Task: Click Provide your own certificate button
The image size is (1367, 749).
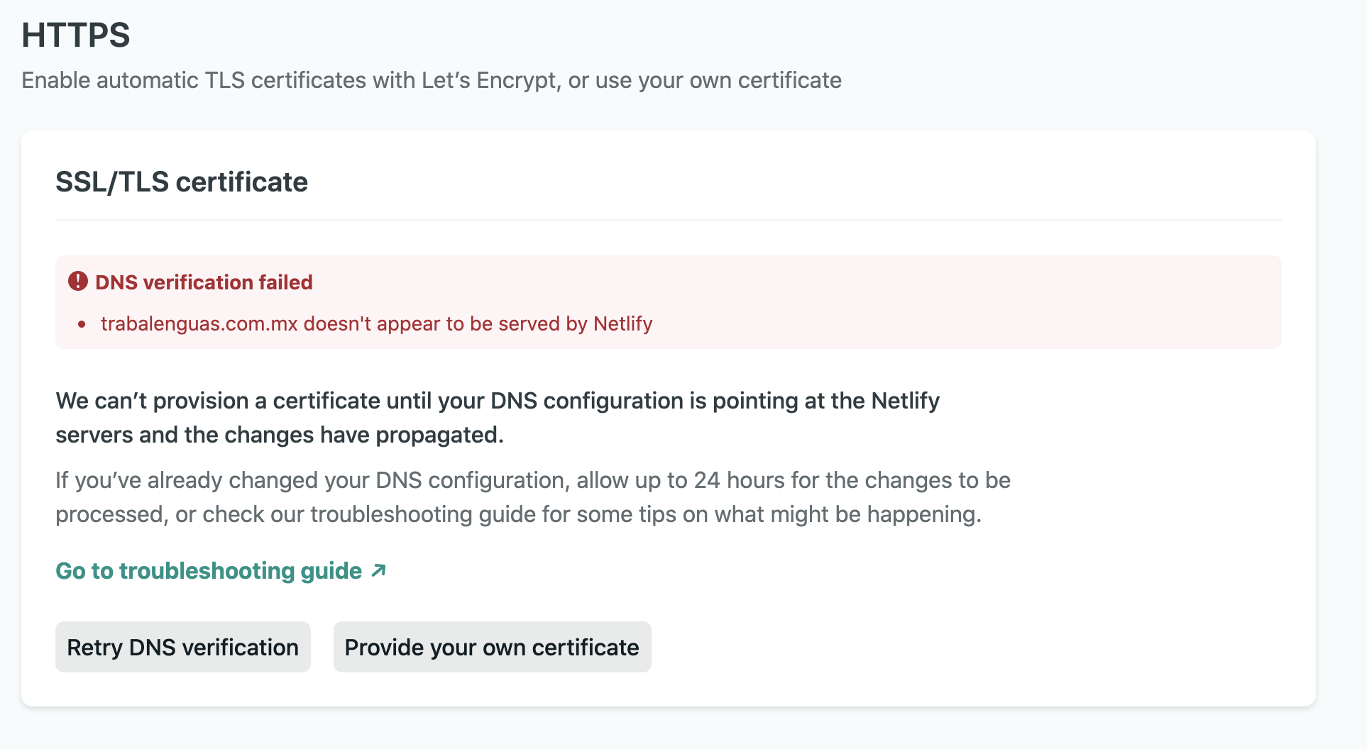Action: (x=492, y=647)
